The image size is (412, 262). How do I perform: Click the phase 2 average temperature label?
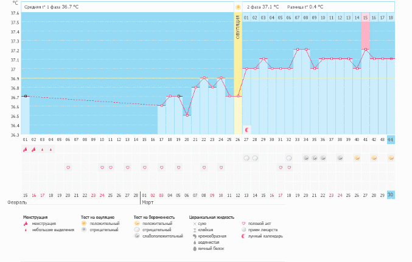[263, 7]
